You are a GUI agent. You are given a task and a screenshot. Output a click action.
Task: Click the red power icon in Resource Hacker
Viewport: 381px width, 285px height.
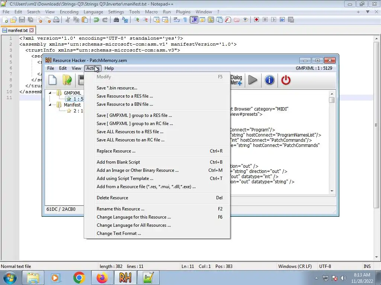point(286,80)
